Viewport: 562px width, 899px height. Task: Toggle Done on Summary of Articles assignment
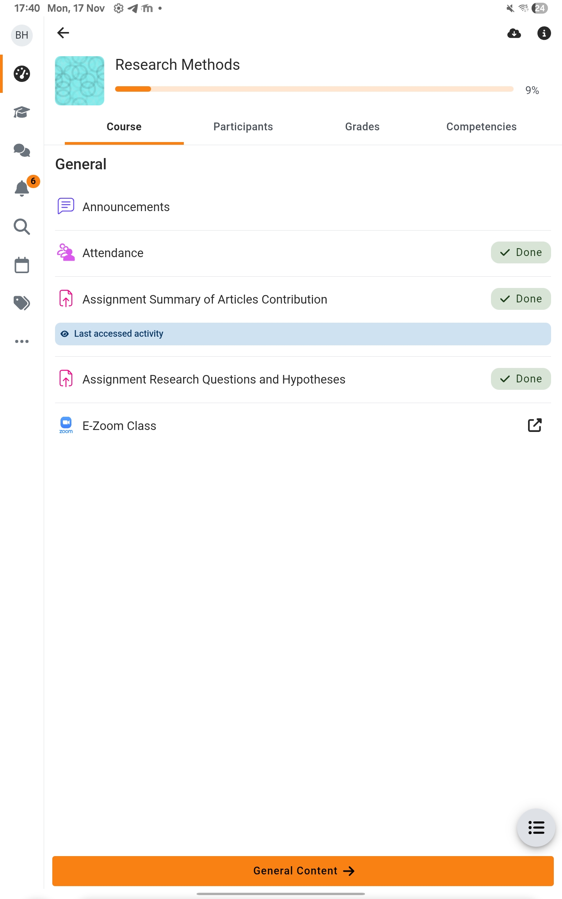pos(521,299)
